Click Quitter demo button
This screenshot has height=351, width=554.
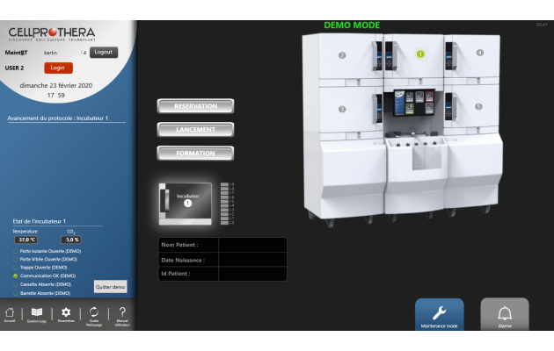[x=110, y=287]
